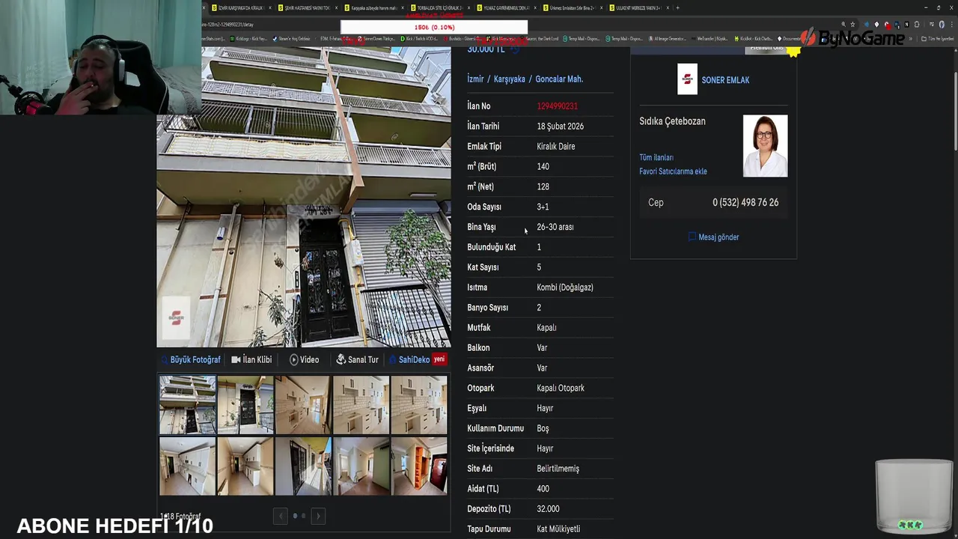Select the entrance door second thumbnail
958x539 pixels.
245,405
